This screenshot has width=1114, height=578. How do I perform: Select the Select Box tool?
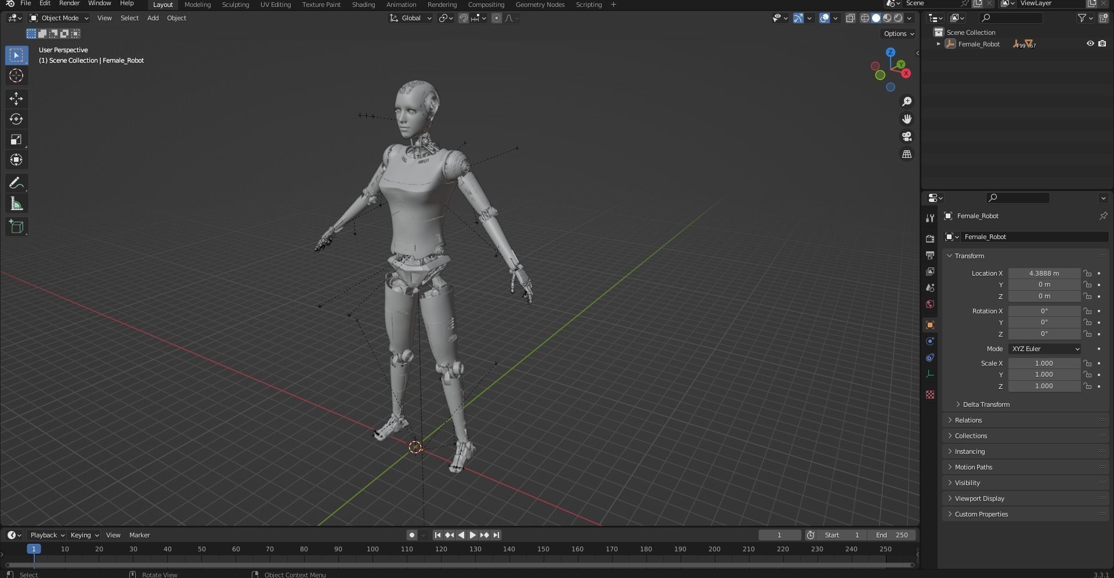tap(16, 55)
